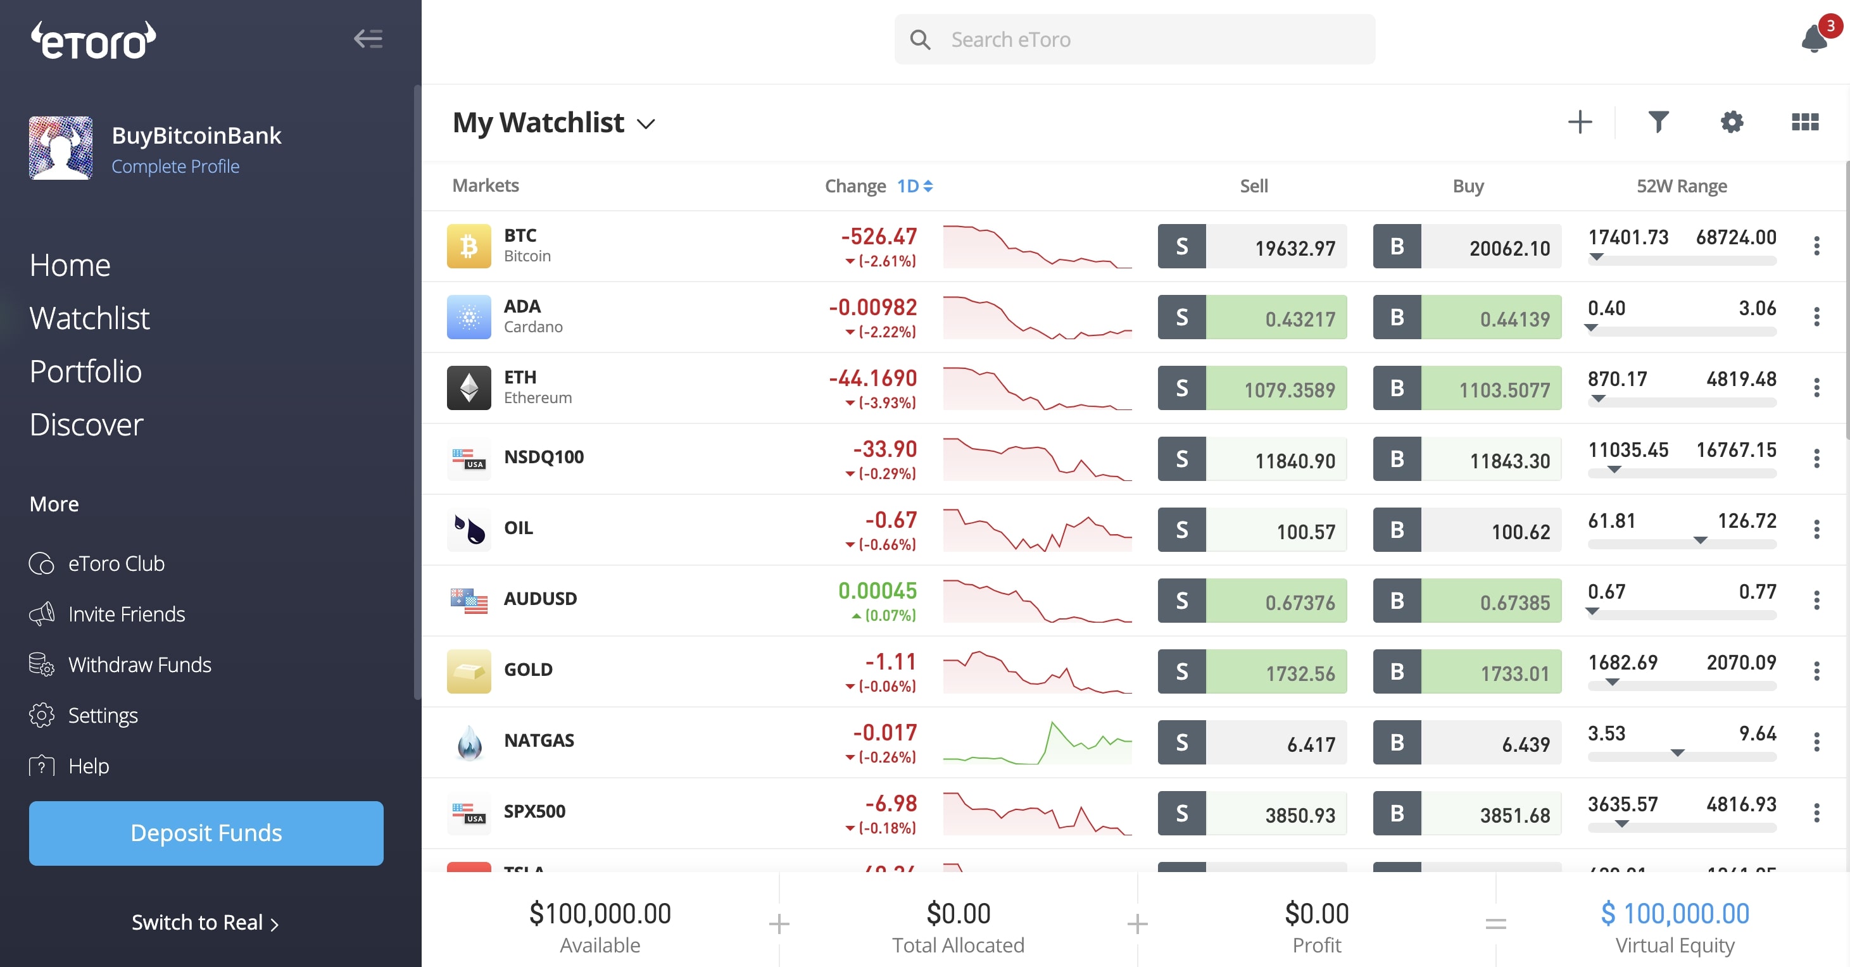This screenshot has height=967, width=1850.
Task: Click the Bitcoin coin icon
Action: (x=469, y=246)
